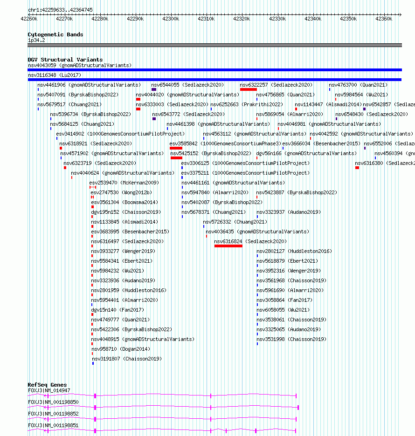The image size is (415, 436).
Task: Click the red bar below nsv6316824
Action: (228, 246)
